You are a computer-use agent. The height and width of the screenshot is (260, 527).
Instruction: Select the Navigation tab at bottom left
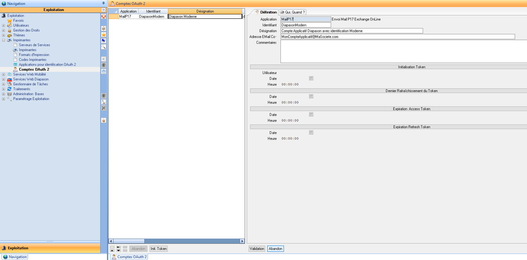(x=15, y=257)
